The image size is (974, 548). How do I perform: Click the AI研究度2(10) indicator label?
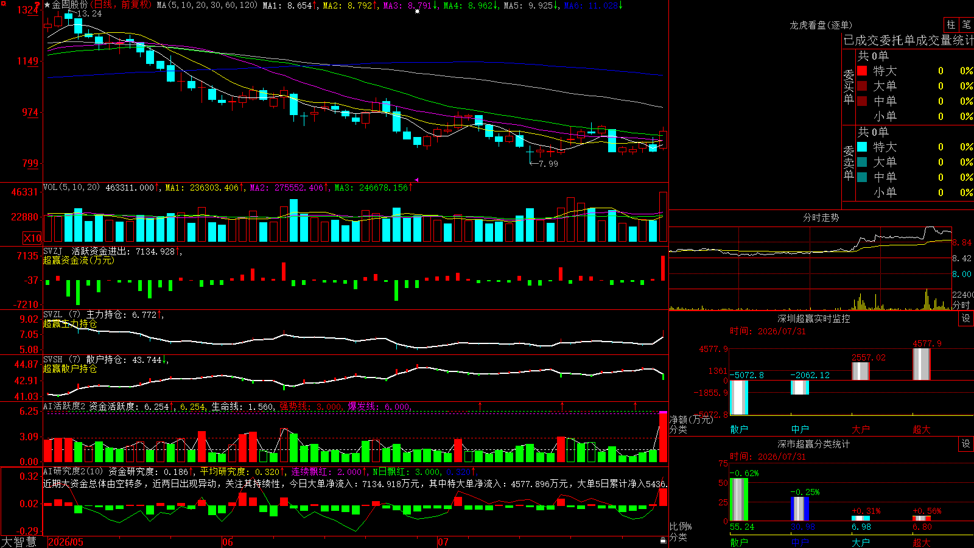(x=73, y=471)
